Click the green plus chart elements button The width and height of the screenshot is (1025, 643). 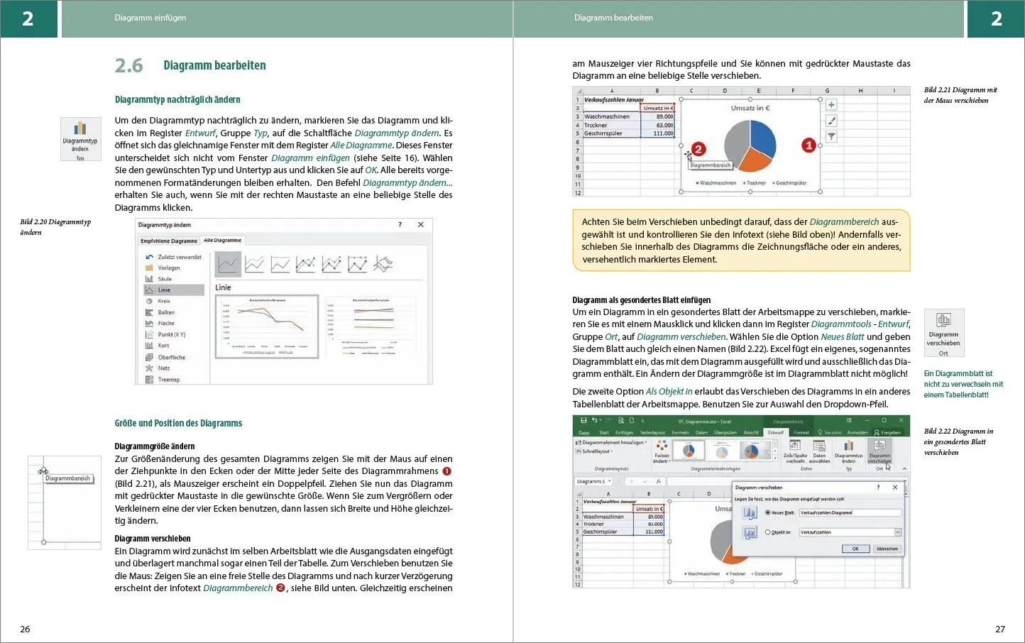(x=831, y=105)
